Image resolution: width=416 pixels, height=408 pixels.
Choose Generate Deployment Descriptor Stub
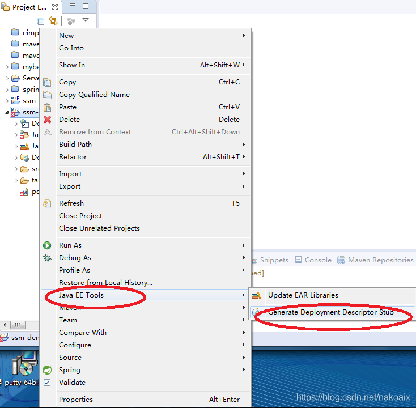point(333,312)
